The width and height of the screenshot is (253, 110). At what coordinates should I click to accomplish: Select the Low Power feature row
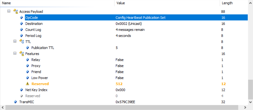[x=40, y=78]
